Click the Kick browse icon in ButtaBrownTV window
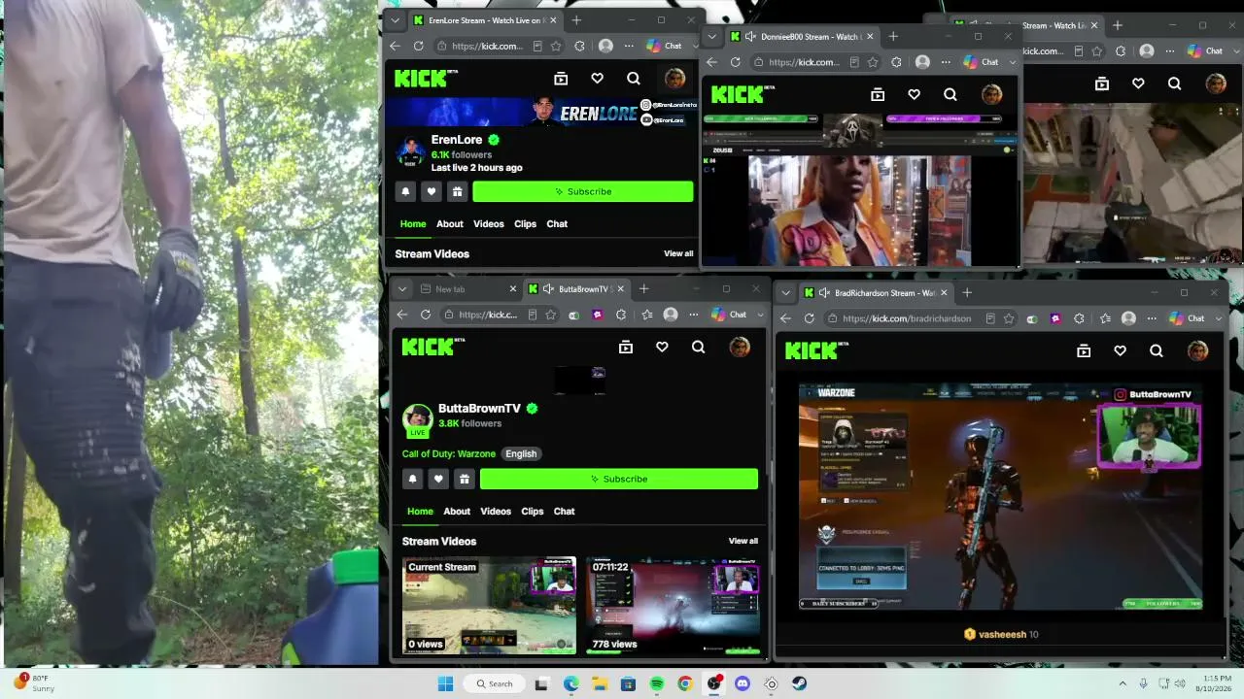Viewport: 1244px width, 699px height. point(626,347)
